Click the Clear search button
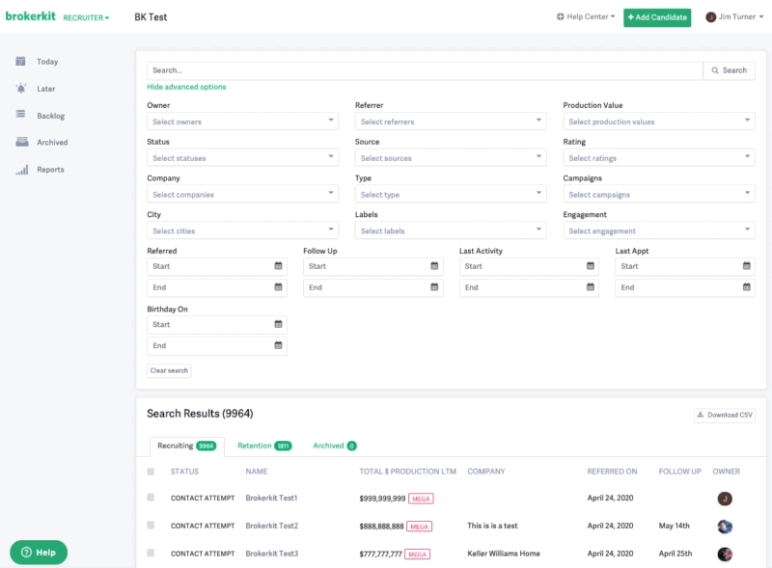The height and width of the screenshot is (568, 772). point(169,370)
